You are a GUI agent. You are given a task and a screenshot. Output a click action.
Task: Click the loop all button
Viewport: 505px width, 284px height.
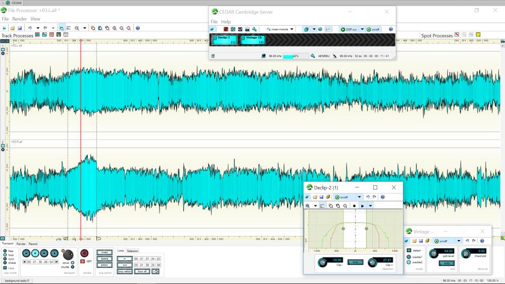142,271
